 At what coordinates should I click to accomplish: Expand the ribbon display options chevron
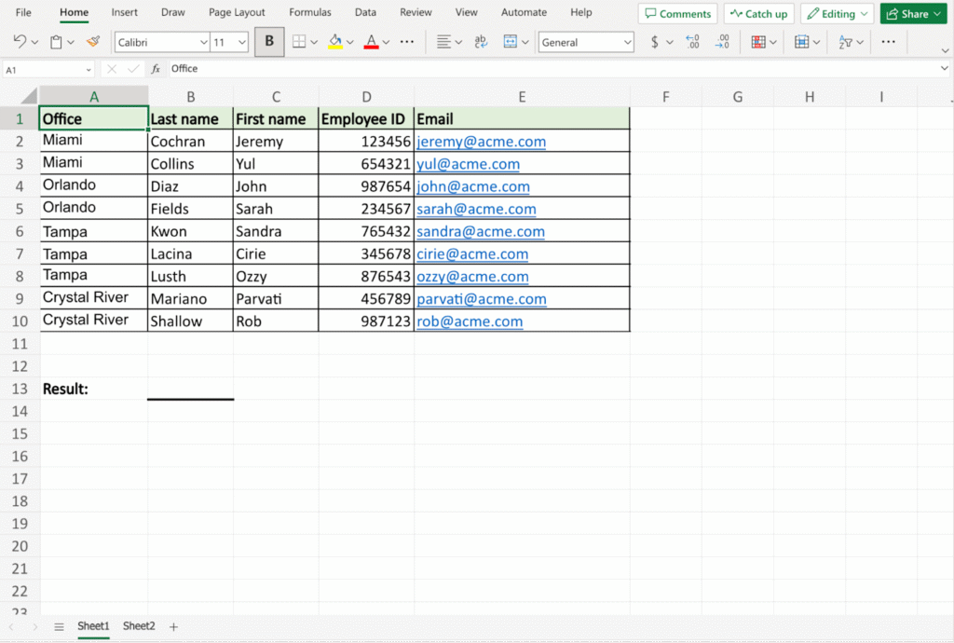(945, 50)
